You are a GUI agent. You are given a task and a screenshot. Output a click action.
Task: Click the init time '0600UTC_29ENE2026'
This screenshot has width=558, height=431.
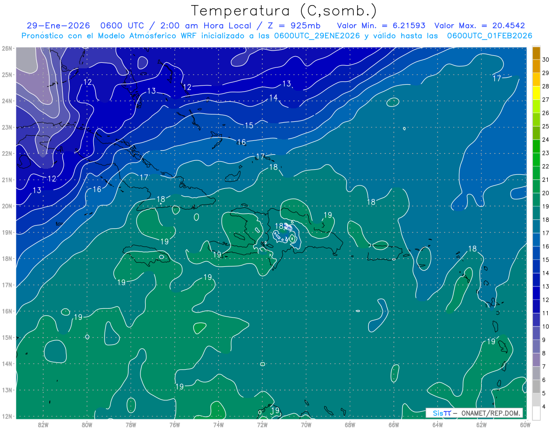[x=318, y=36]
